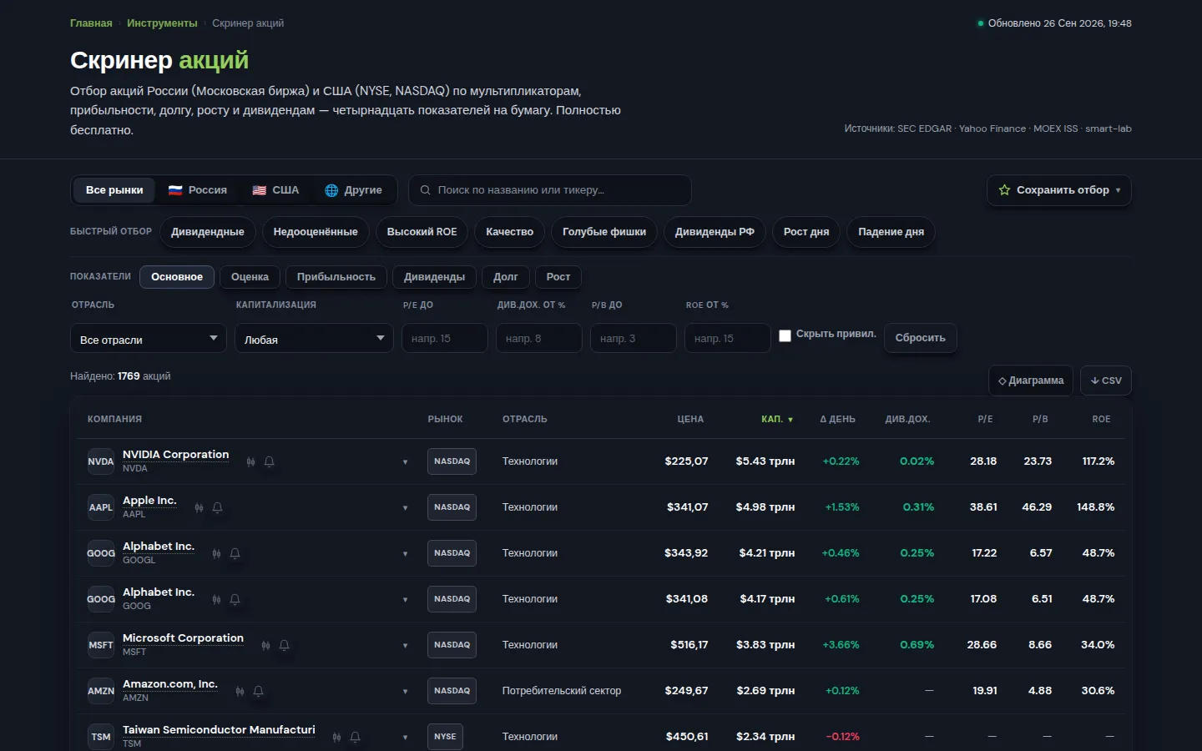Open the "Все отрасли" industry dropdown
The image size is (1202, 751).
(148, 338)
